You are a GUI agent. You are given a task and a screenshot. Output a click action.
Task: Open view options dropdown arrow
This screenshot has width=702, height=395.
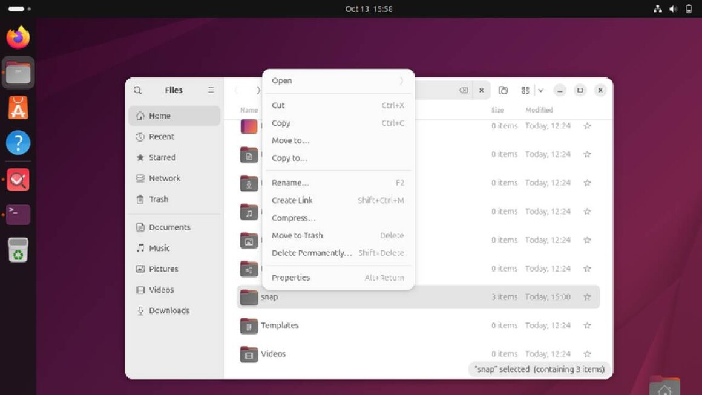coord(541,90)
